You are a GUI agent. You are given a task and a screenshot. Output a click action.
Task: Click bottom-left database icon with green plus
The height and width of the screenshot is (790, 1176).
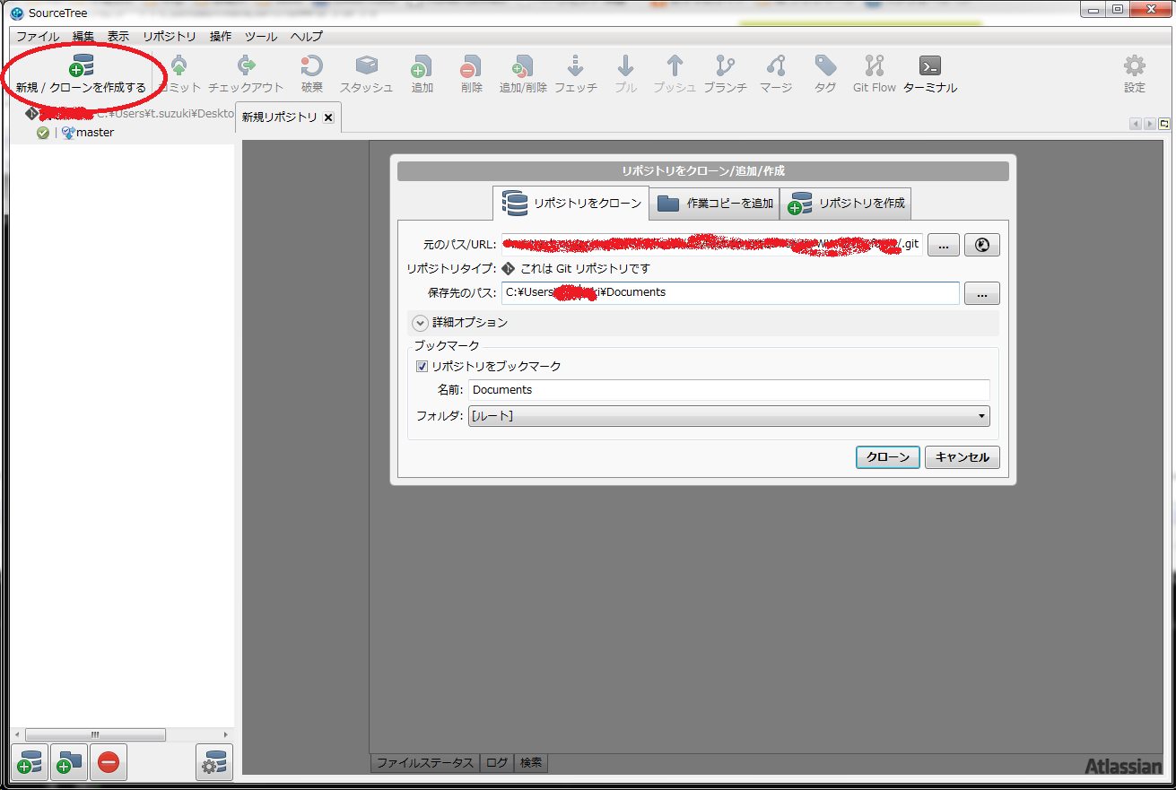30,762
